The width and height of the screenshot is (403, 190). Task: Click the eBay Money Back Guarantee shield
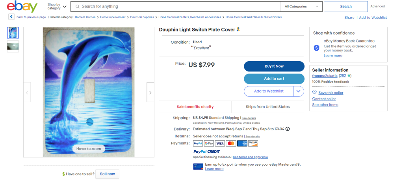click(316, 48)
